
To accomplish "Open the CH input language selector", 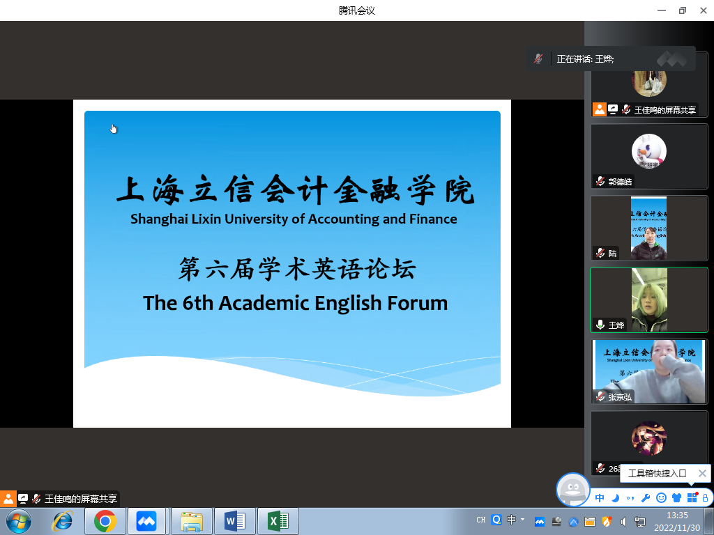I will [481, 520].
